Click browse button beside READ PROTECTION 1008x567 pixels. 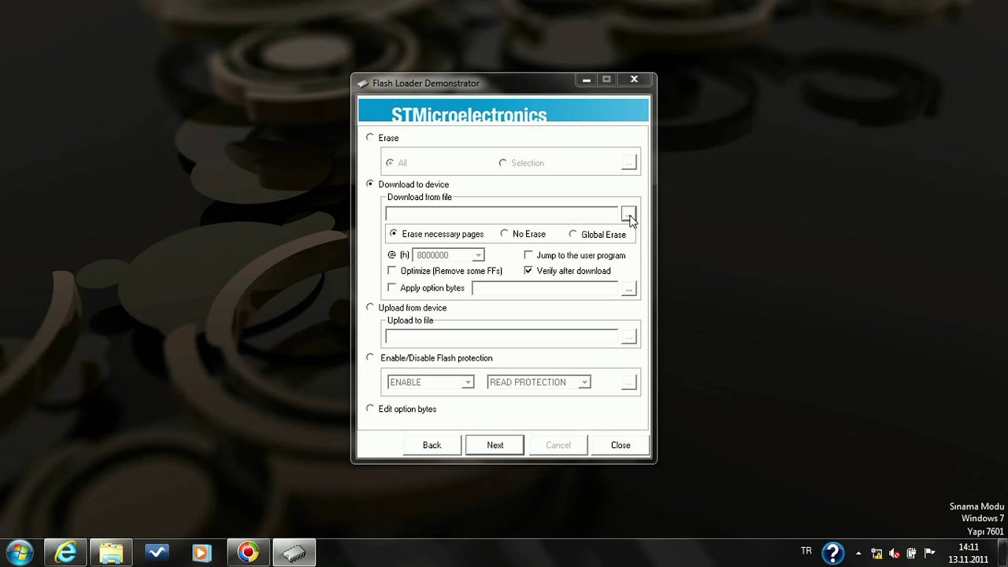click(x=628, y=382)
